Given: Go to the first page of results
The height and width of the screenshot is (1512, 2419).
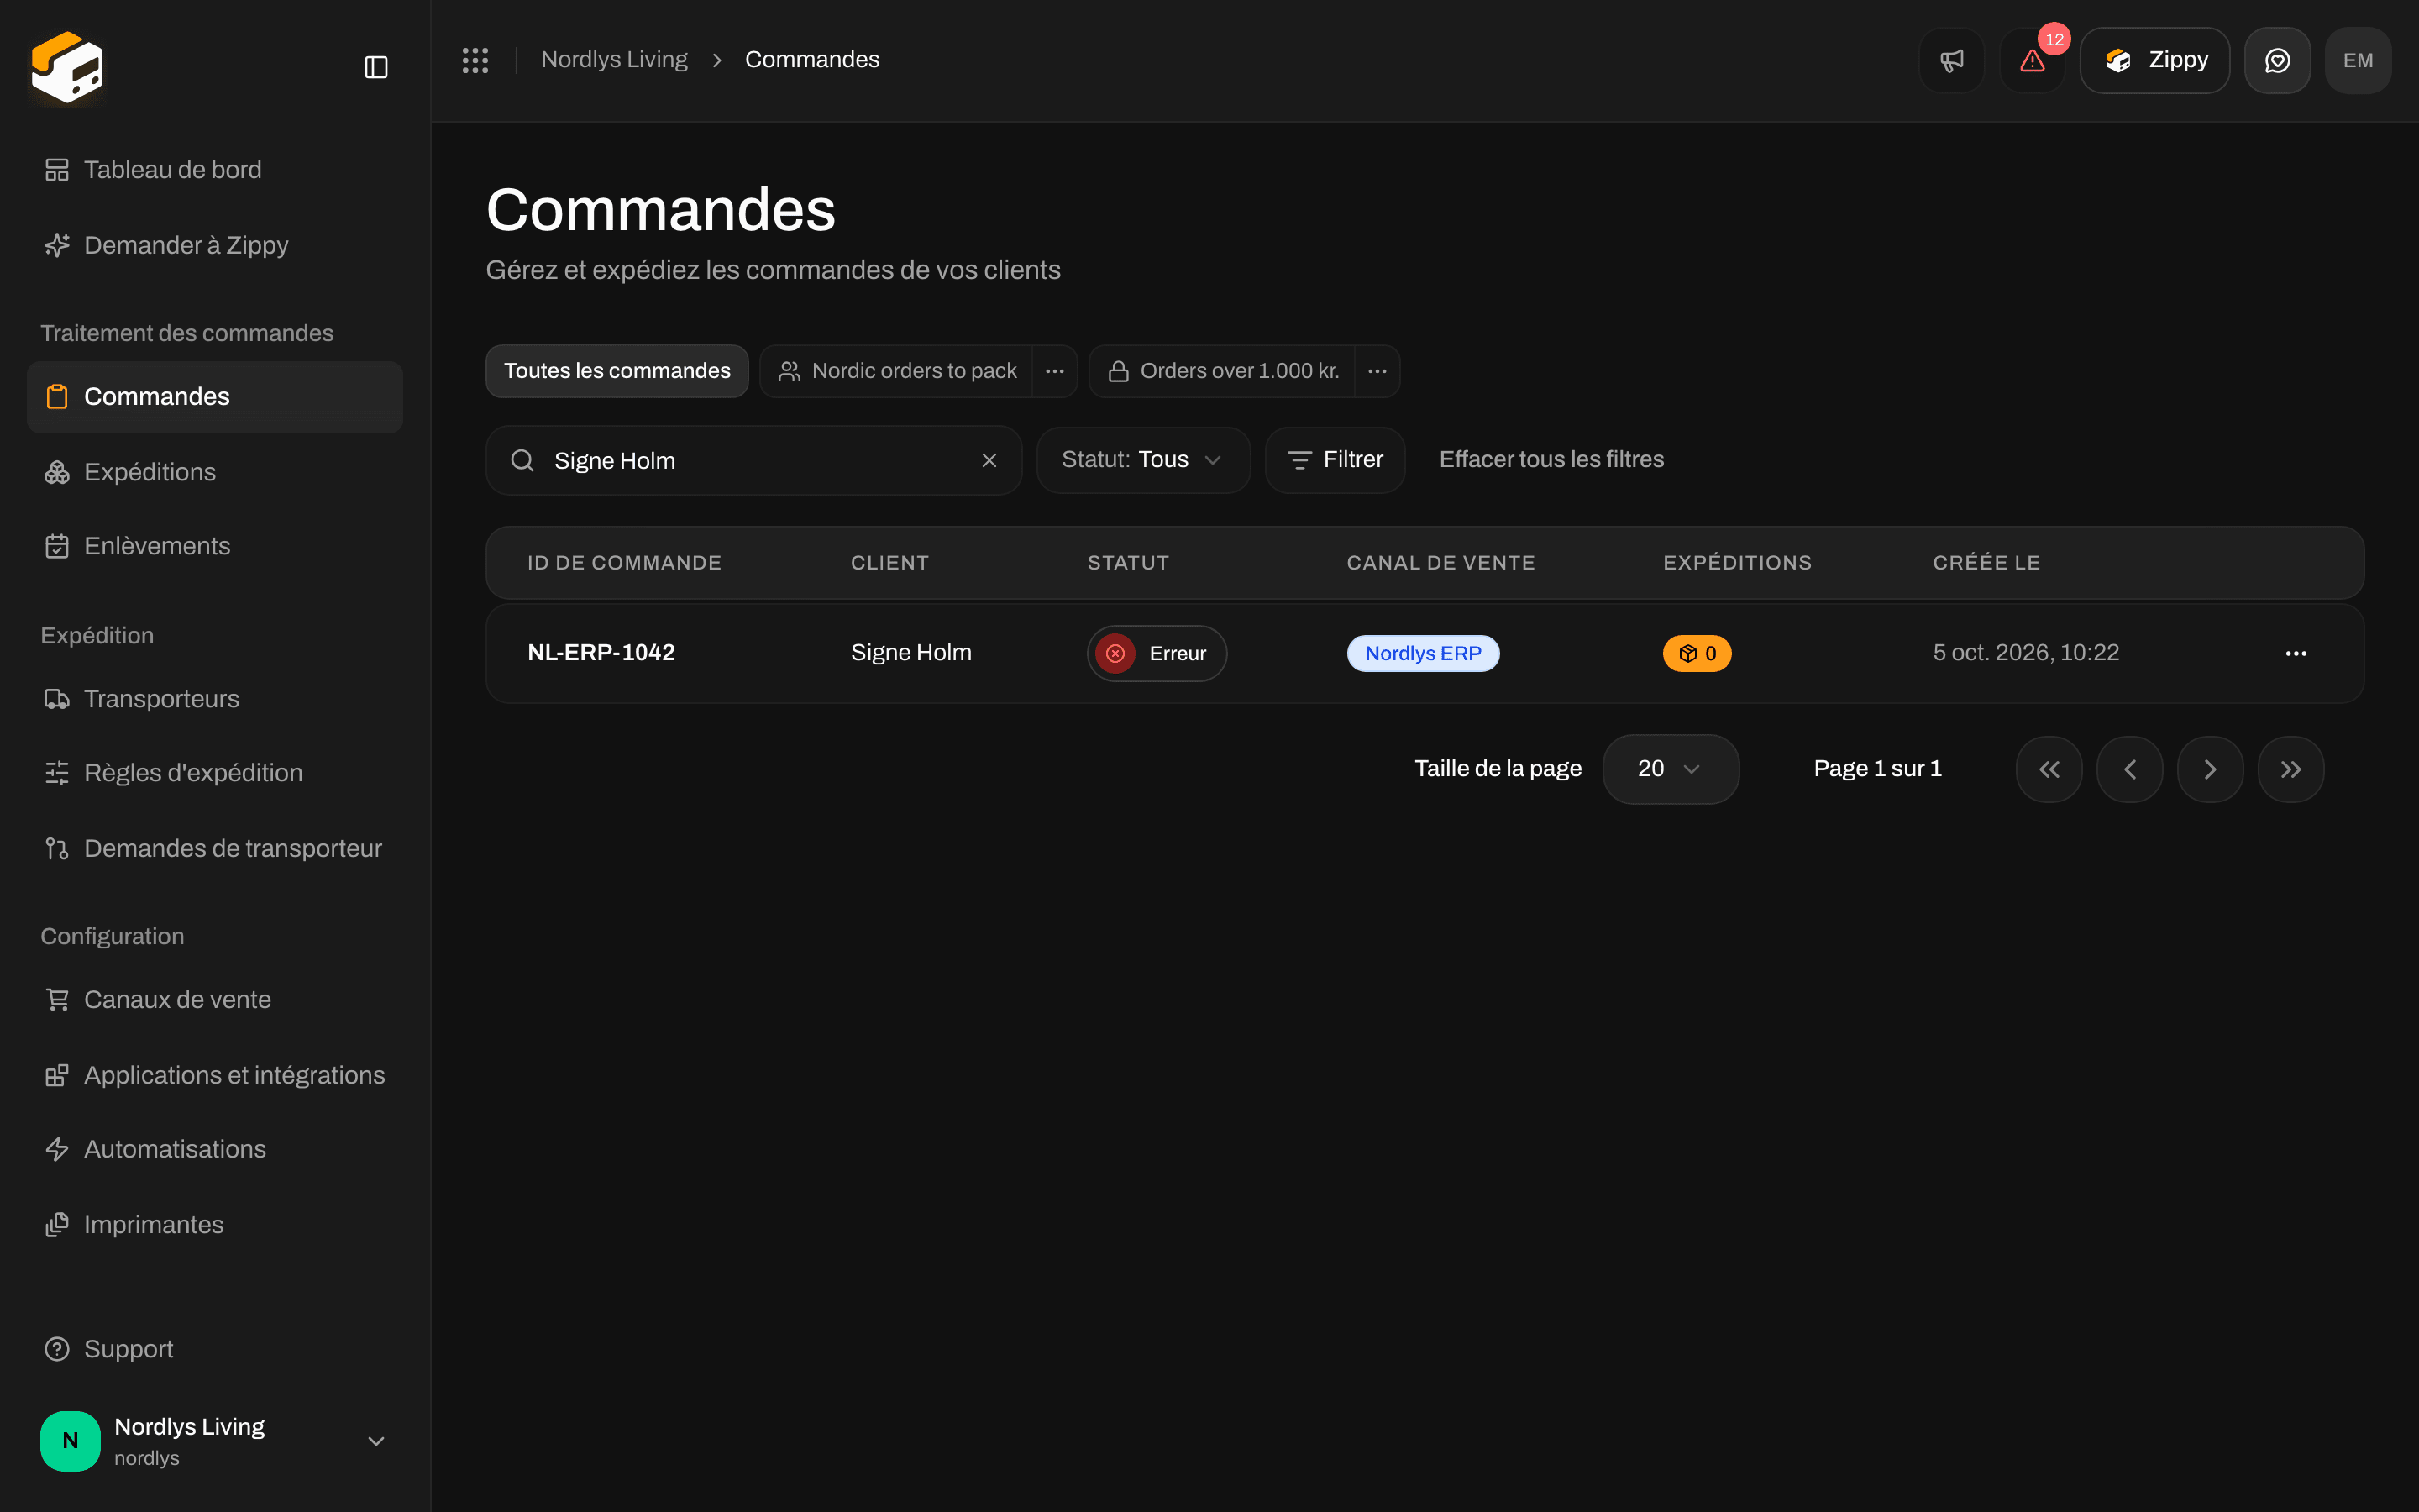Looking at the screenshot, I should point(2049,769).
